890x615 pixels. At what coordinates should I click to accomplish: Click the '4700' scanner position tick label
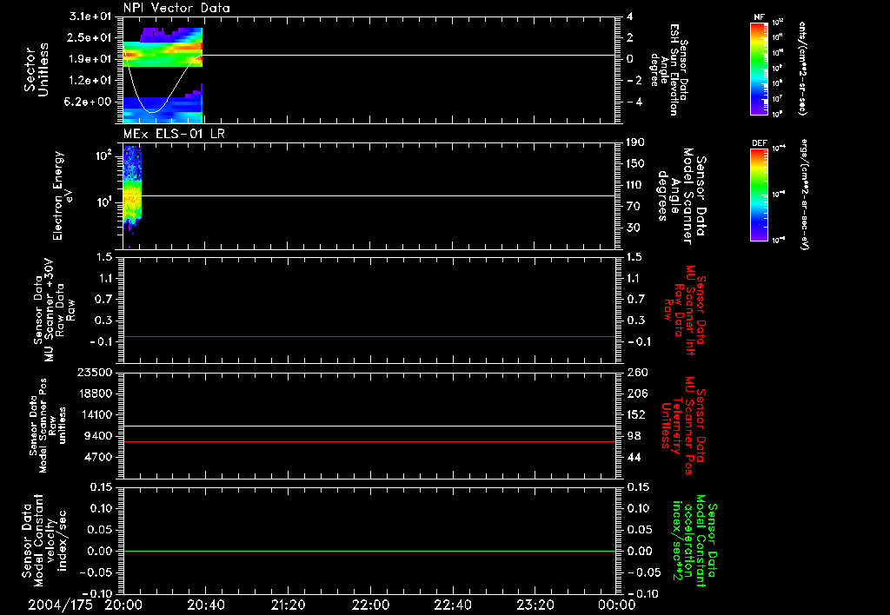[98, 457]
